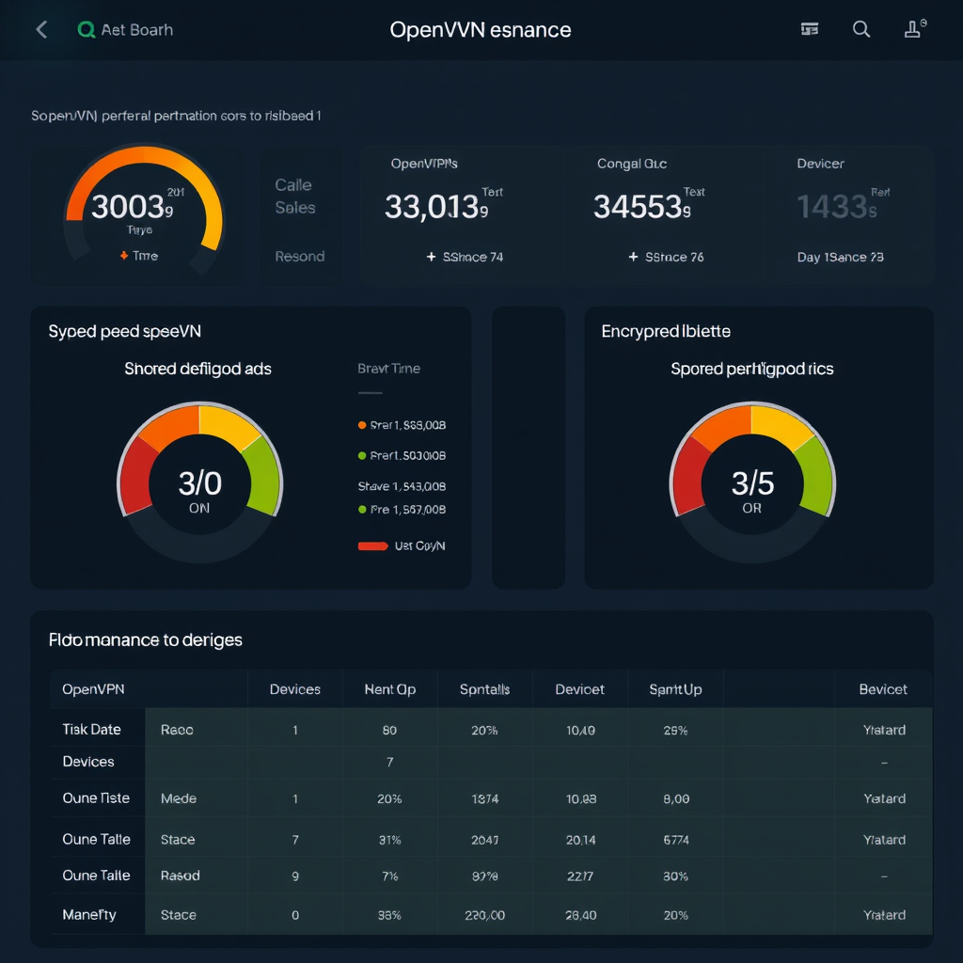963x963 pixels.
Task: Click 220,00 value in Manefty row
Action: pos(484,915)
